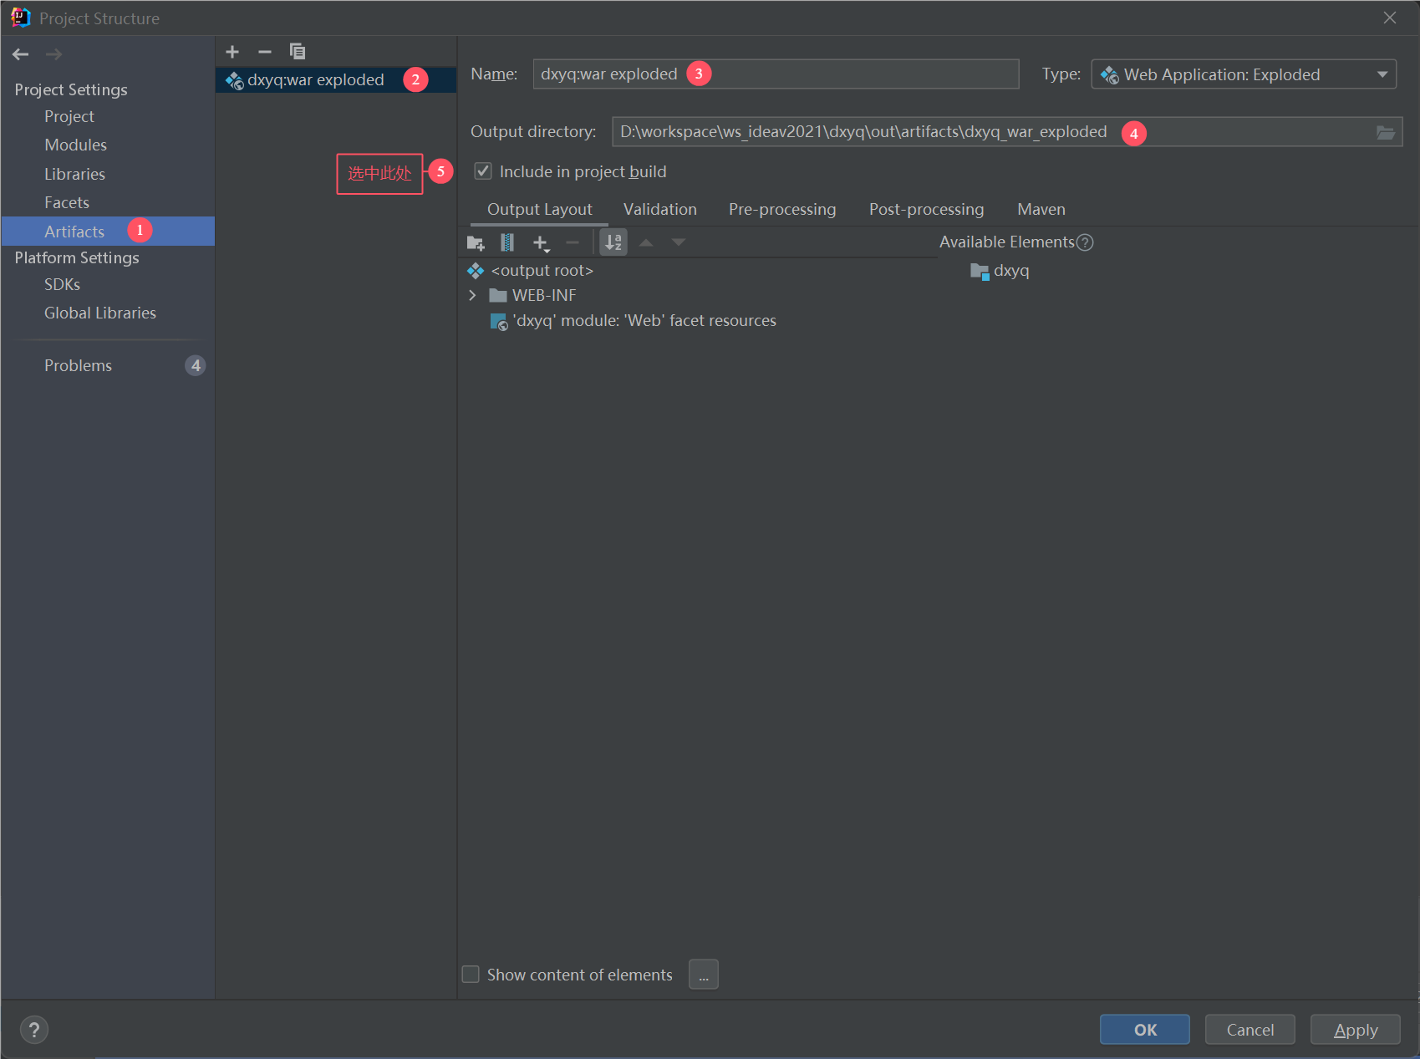Open the artifact Type dropdown
1420x1059 pixels.
(x=1243, y=74)
